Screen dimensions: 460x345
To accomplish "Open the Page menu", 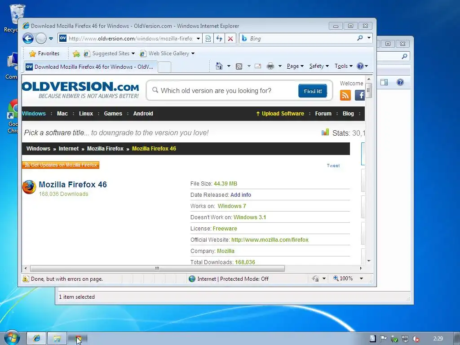I will point(295,66).
